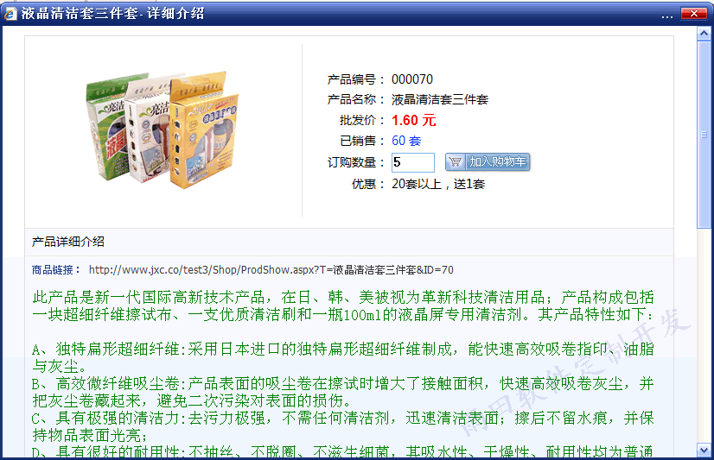714x460 pixels.
Task: Click the yellow product box in the photo
Action: 203,132
